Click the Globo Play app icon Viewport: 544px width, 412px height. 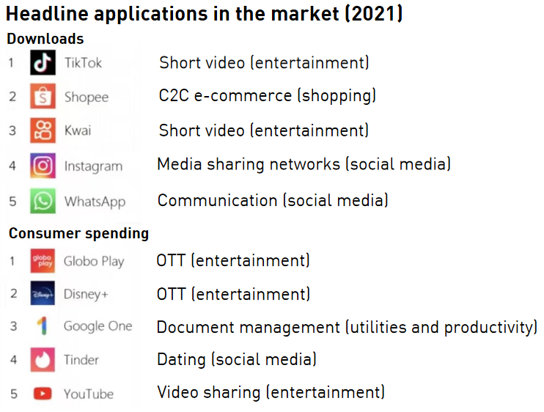(43, 261)
